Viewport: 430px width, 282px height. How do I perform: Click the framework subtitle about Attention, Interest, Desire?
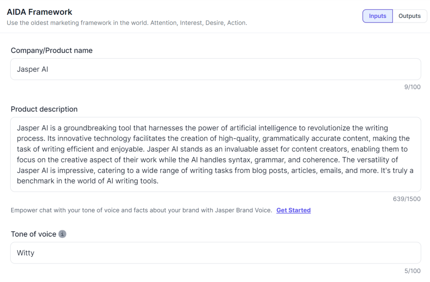pyautogui.click(x=127, y=23)
